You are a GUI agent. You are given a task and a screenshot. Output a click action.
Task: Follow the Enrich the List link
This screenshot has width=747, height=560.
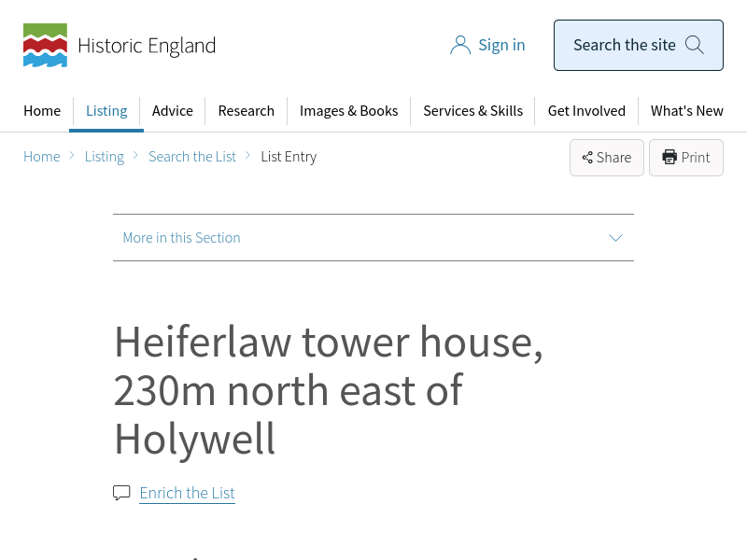187,493
